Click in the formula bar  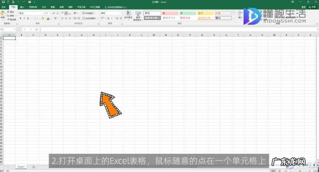[178, 29]
